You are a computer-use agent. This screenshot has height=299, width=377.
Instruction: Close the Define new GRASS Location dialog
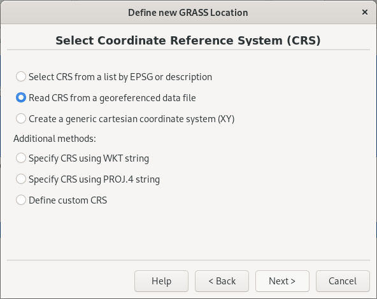(365, 12)
